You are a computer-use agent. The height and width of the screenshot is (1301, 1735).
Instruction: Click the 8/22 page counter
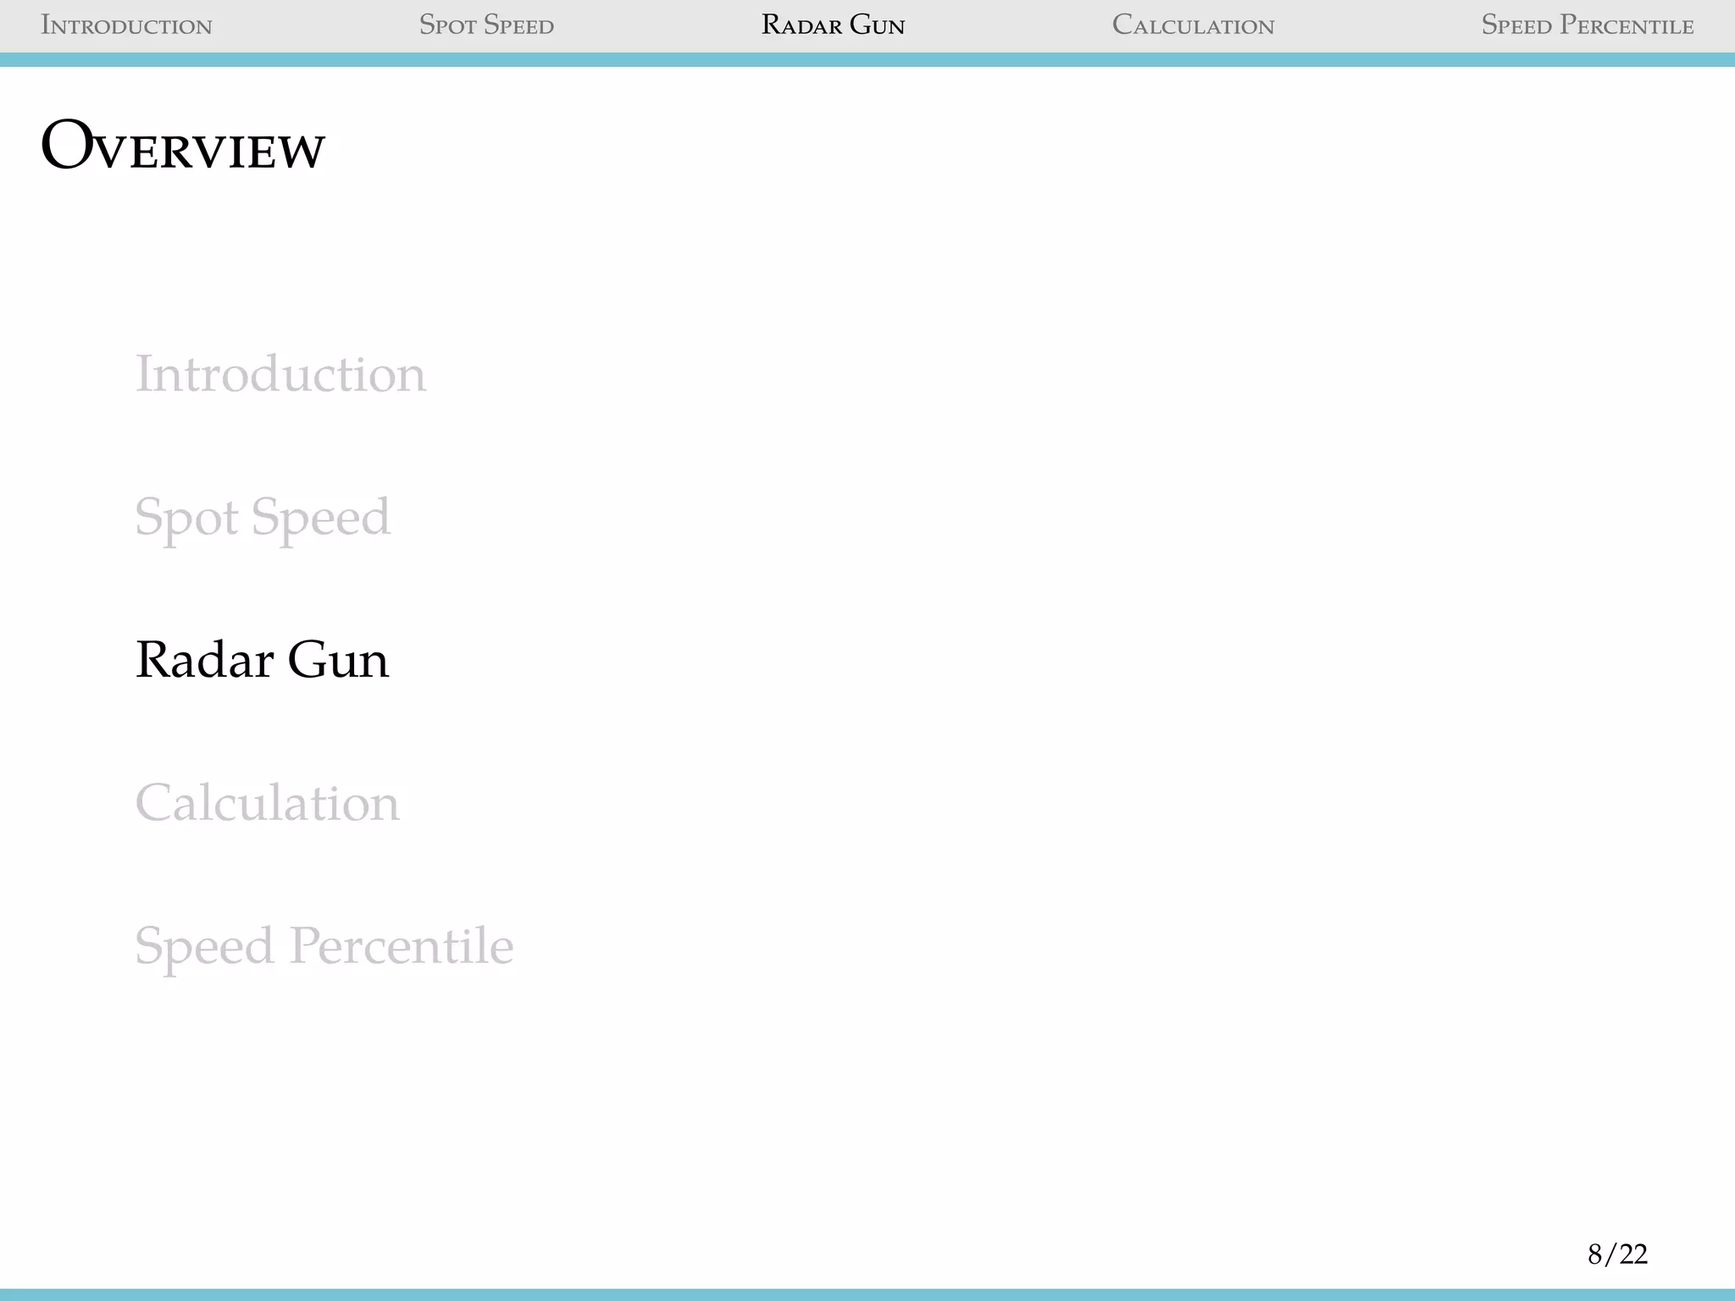coord(1617,1254)
